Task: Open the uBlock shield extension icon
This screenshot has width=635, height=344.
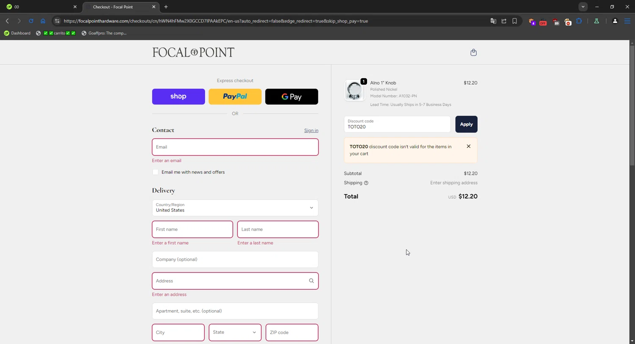Action: (x=556, y=22)
